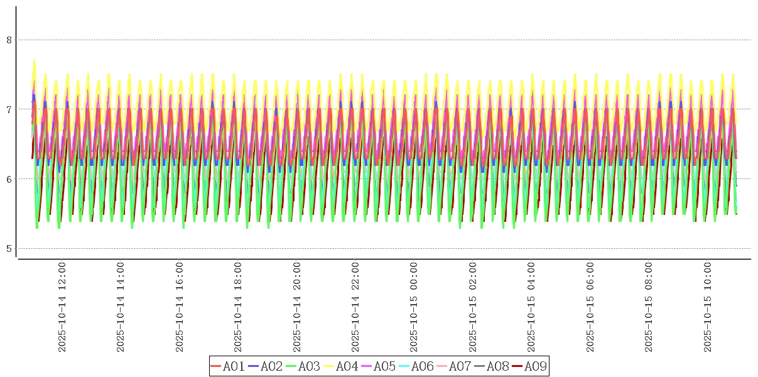The image size is (758, 377).
Task: Hide the A02 series via legend label
Action: (271, 366)
